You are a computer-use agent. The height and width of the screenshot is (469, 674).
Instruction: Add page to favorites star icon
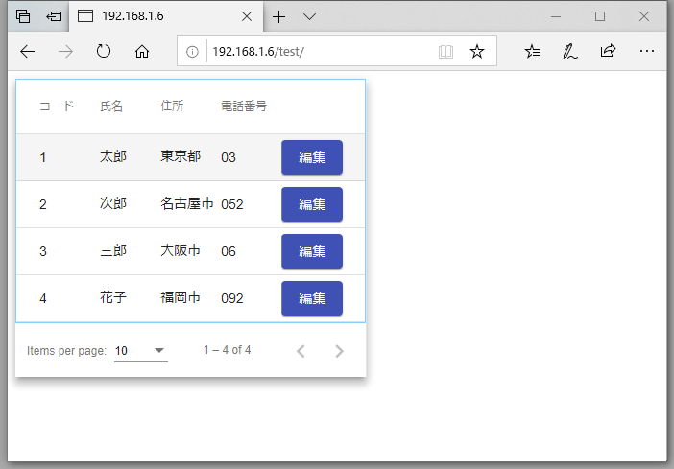pos(477,52)
